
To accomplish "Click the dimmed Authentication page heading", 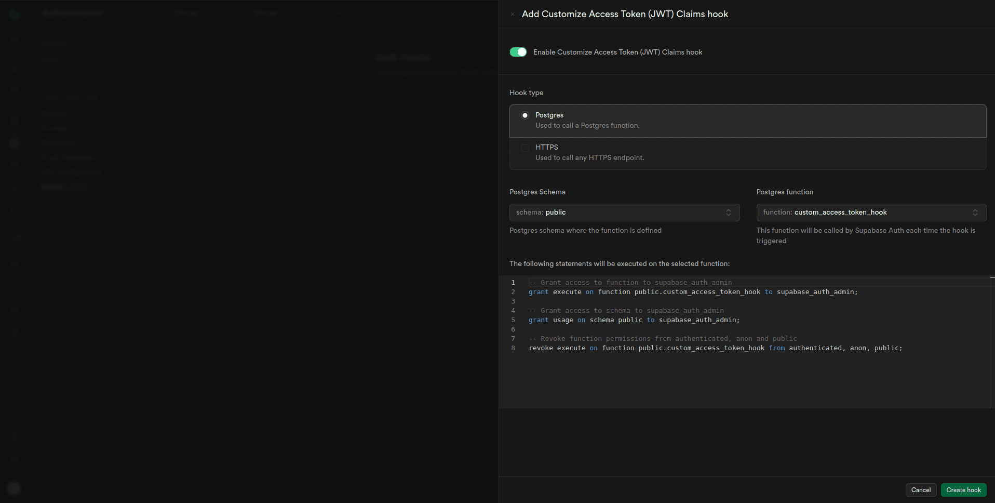I will 72,13.
